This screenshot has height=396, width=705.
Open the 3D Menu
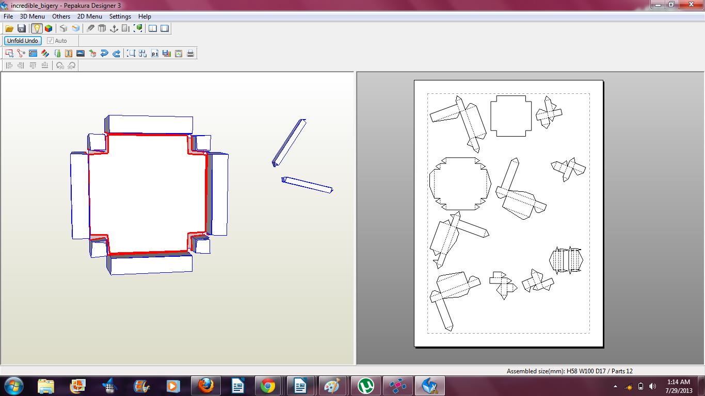pyautogui.click(x=33, y=16)
